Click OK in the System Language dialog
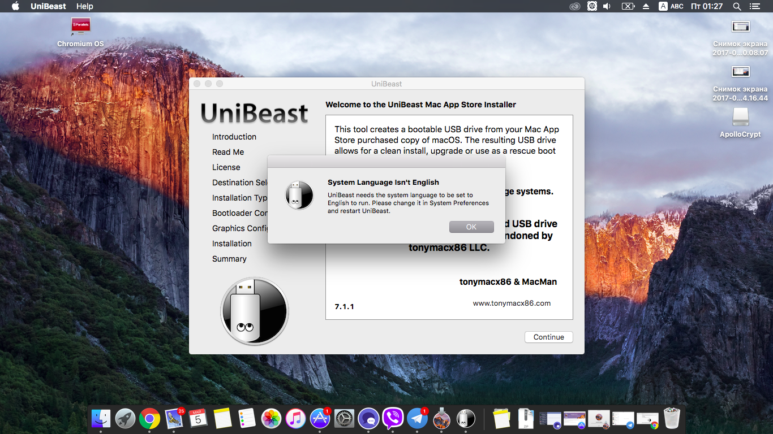 coord(471,227)
